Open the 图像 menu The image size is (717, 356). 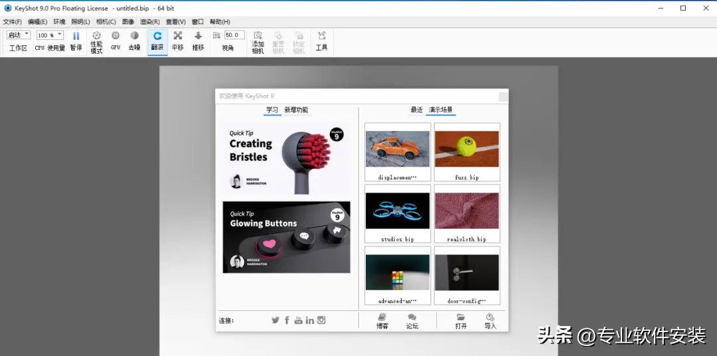tap(128, 22)
